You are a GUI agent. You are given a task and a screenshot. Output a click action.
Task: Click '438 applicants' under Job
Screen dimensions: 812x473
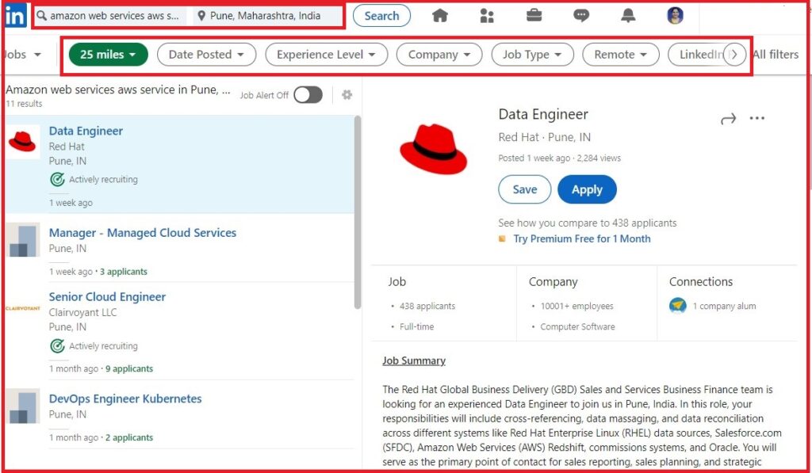427,306
